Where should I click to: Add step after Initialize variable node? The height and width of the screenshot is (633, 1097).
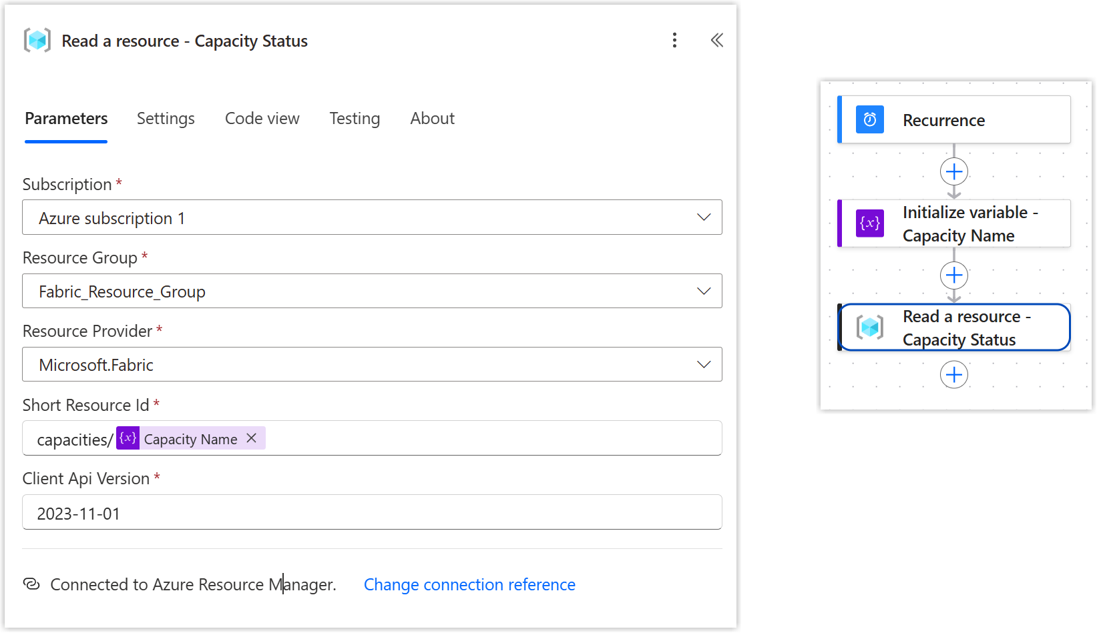[x=954, y=275]
